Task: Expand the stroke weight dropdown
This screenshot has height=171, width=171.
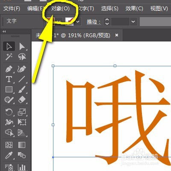Action: [133, 22]
